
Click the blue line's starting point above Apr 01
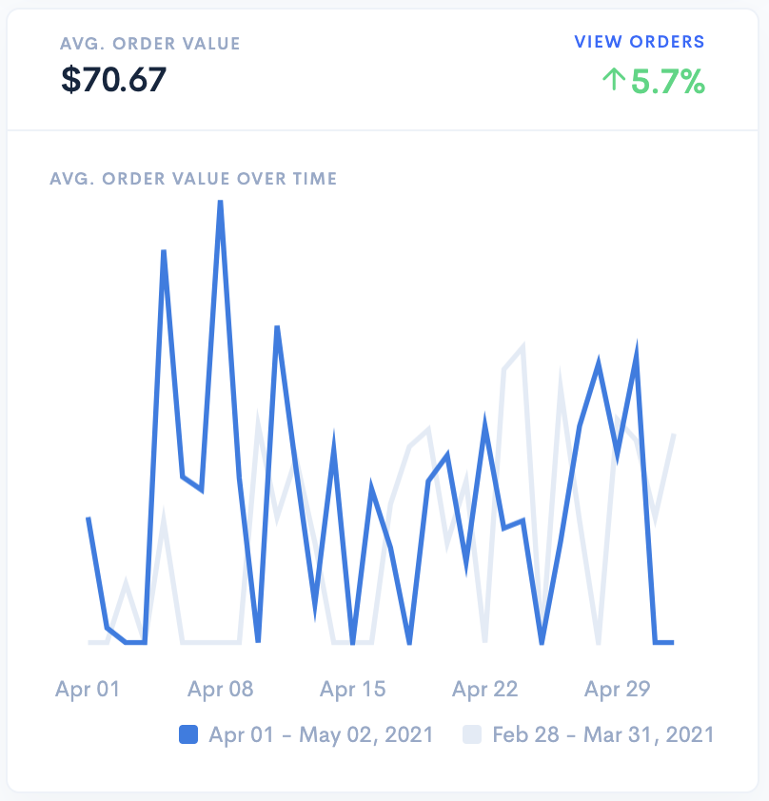[89, 518]
